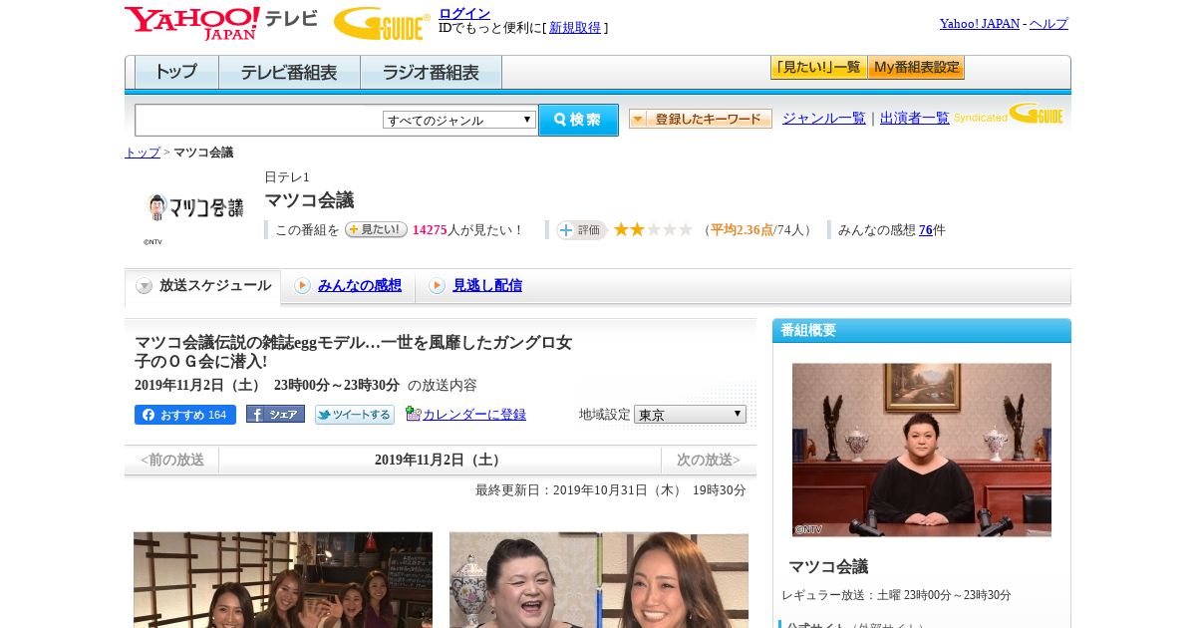Click Facebook おすすめ 164 button
This screenshot has width=1196, height=628.
[185, 415]
